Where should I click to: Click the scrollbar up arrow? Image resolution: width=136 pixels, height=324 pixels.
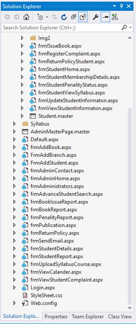130,38
